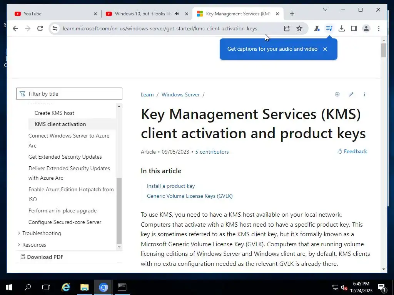Mute audio icon on Windows 10 tab
The image size is (394, 295).
point(177,14)
